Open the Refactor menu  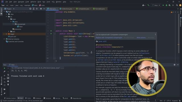point(33,2)
